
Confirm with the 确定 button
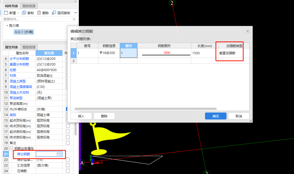(x=216, y=116)
